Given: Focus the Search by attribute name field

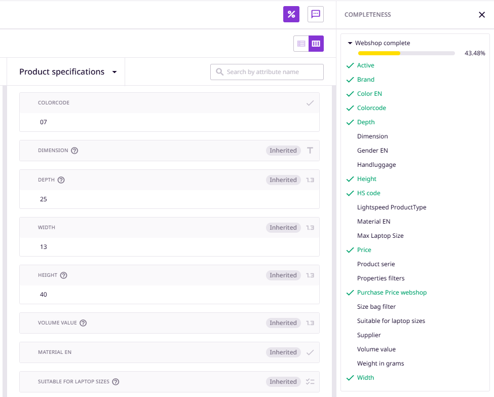Looking at the screenshot, I should pos(272,72).
